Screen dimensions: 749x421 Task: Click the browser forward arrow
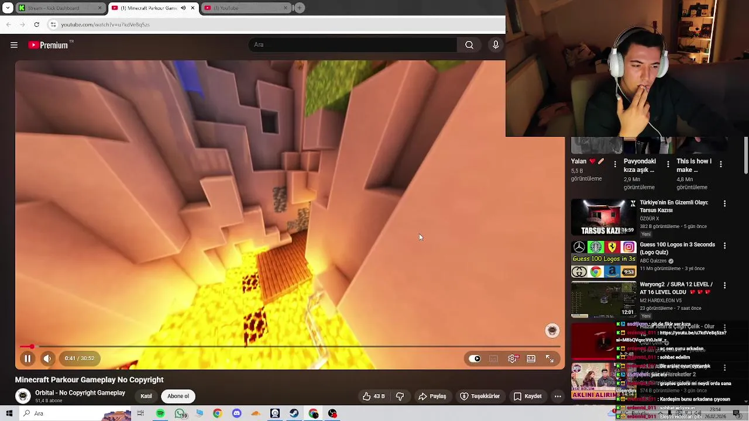point(22,25)
